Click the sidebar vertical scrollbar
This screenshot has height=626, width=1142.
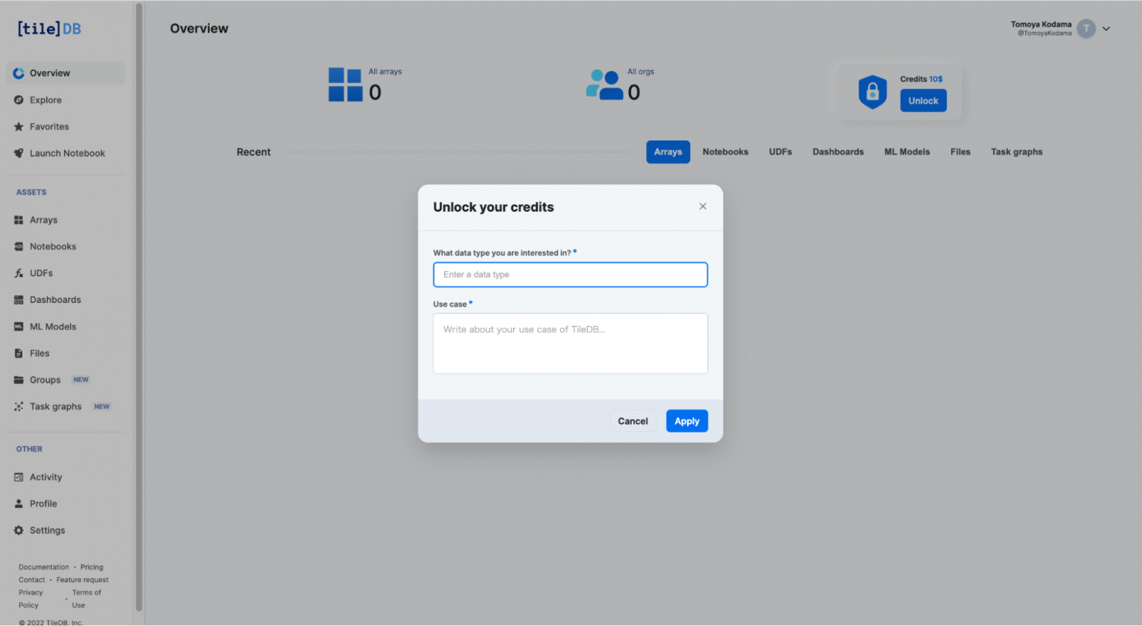tap(138, 307)
